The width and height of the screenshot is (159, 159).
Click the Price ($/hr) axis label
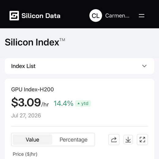tap(25, 154)
